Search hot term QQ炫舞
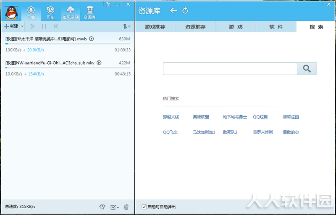The width and height of the screenshot is (336, 215). click(x=260, y=117)
